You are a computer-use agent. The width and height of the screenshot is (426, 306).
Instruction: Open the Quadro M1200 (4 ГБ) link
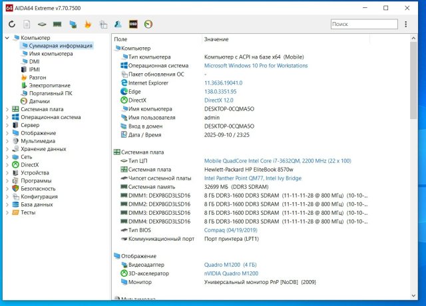tap(230, 265)
